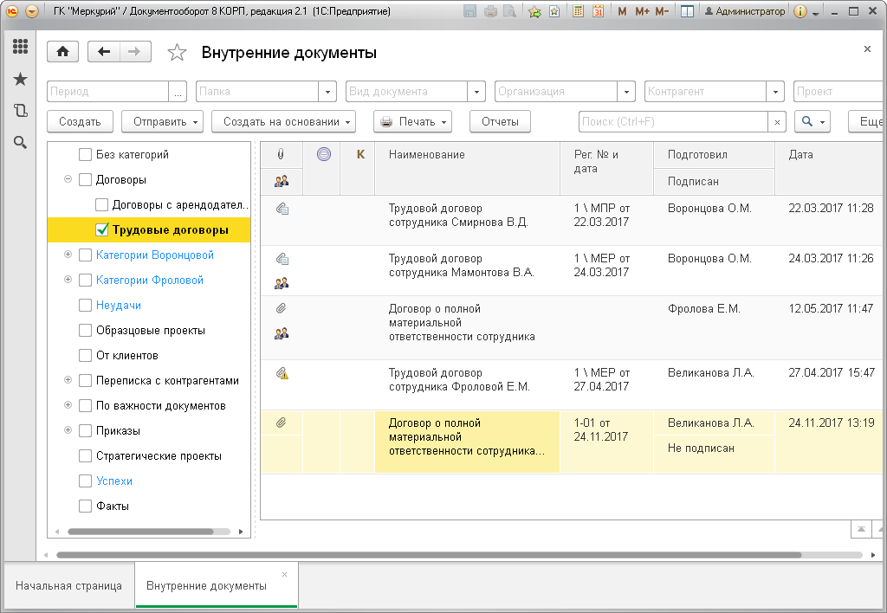Viewport: 887px width, 613px height.
Task: Add Внутренние документы to favorites star
Action: (177, 53)
